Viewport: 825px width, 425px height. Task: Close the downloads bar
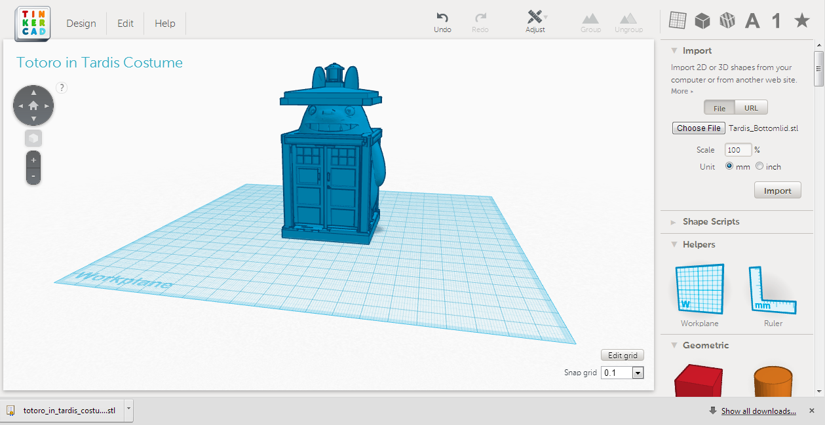point(812,411)
